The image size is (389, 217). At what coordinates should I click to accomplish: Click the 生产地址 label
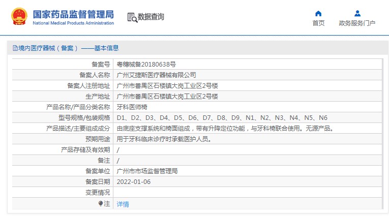tap(98, 97)
